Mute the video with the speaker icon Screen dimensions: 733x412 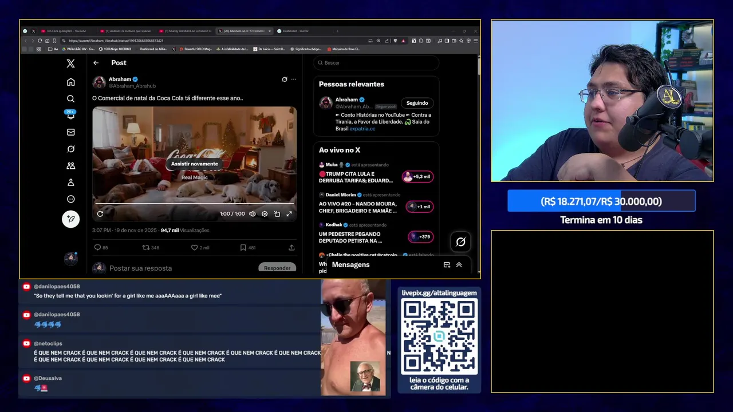(252, 214)
